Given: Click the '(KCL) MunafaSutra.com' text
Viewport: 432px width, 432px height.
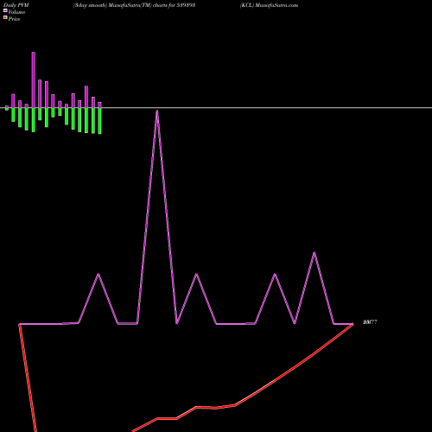Looking at the screenshot, I should 269,5.
